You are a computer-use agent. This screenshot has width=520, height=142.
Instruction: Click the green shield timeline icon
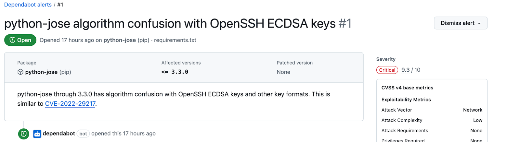23,134
